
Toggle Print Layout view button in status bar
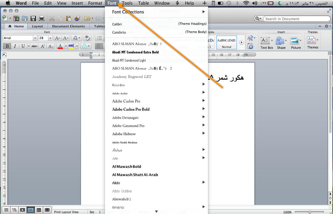tap(31, 210)
